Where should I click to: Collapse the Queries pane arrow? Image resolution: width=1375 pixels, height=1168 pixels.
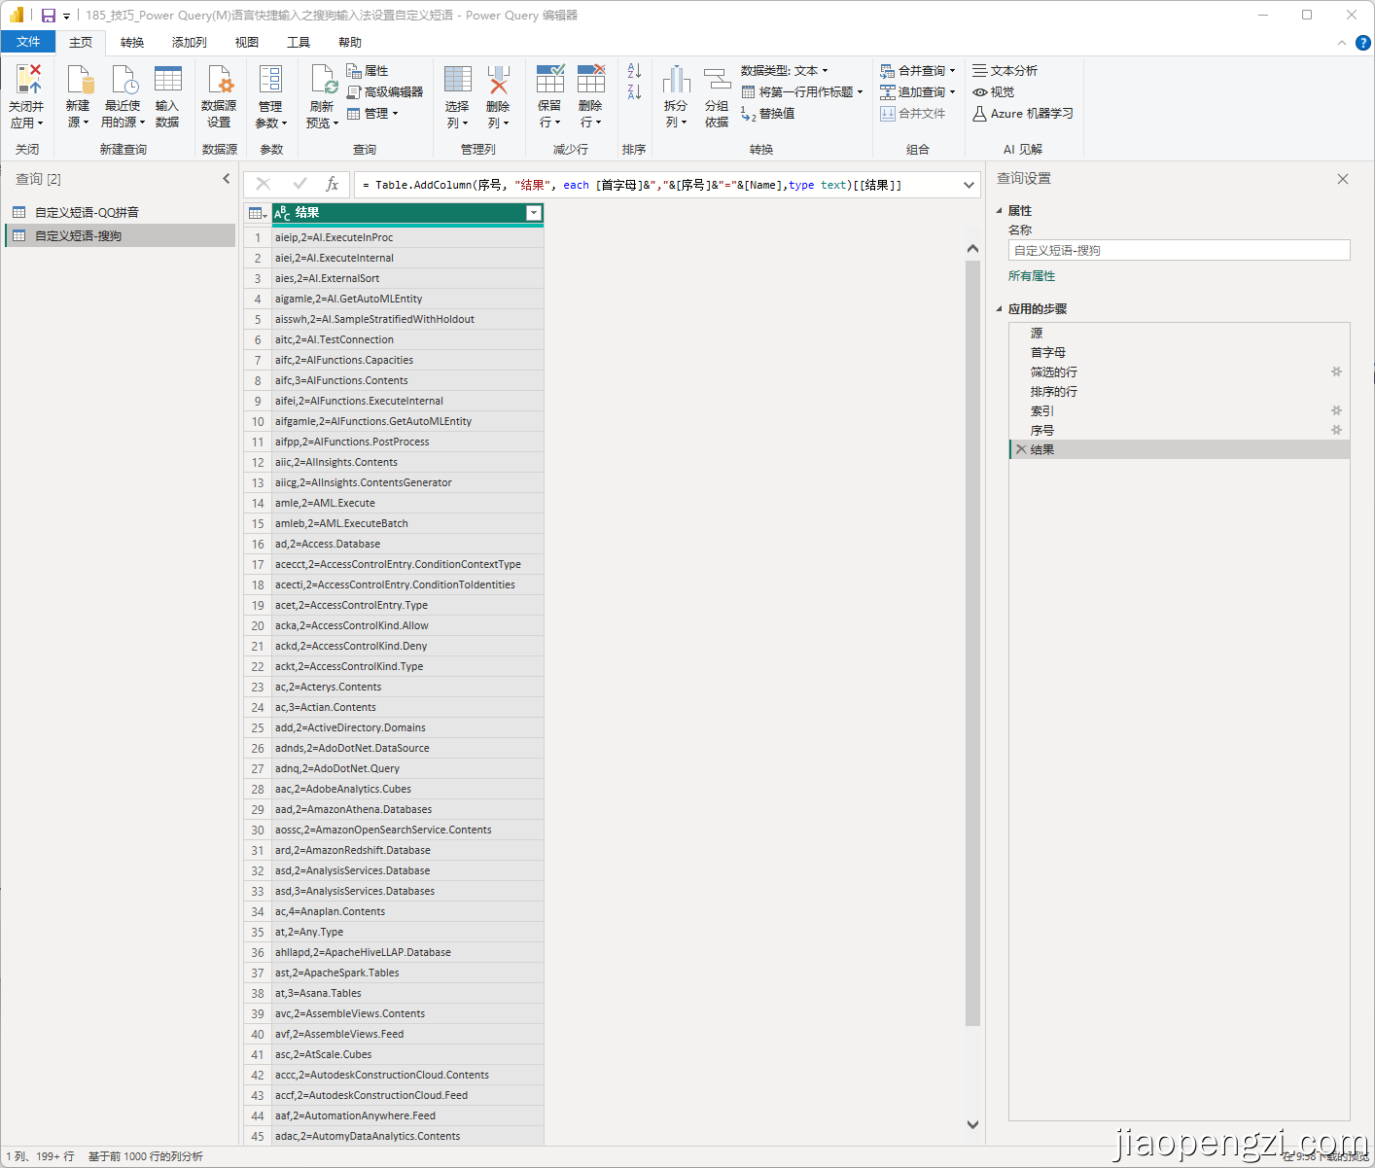click(x=227, y=179)
